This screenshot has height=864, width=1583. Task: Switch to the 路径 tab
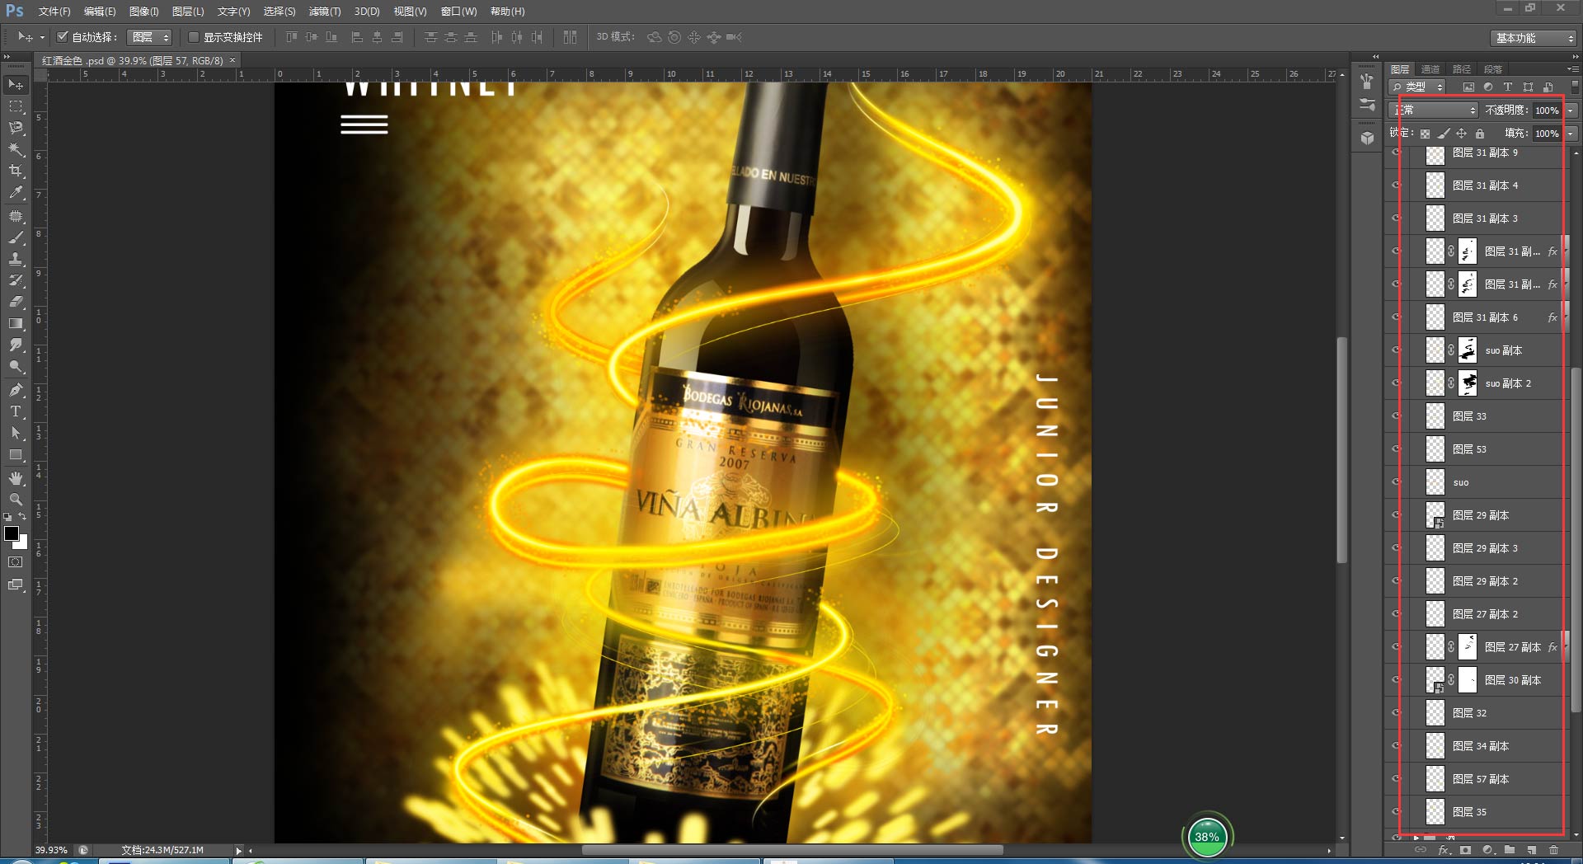(x=1462, y=69)
